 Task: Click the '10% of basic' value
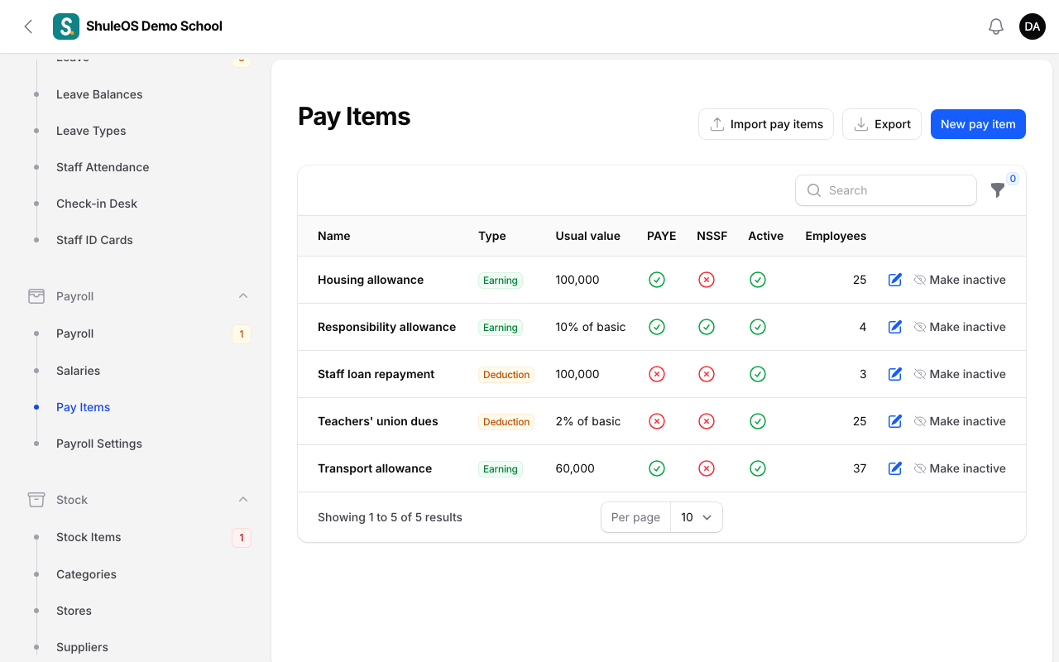(x=591, y=327)
